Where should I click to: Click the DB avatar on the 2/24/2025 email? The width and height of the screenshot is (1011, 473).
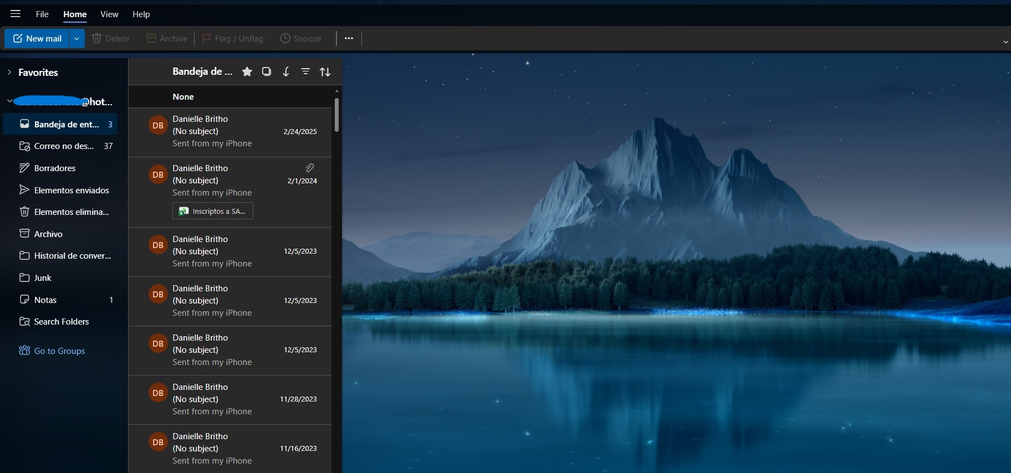[x=158, y=125]
